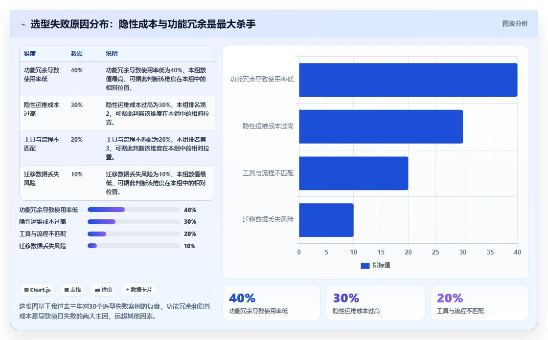The width and height of the screenshot is (548, 340).
Task: Click the 迁移数据丢失风险 progress label
Action: click(x=43, y=246)
